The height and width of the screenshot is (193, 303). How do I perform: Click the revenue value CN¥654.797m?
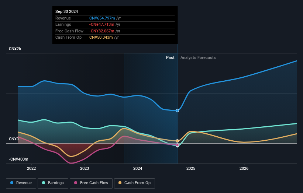pos(102,18)
